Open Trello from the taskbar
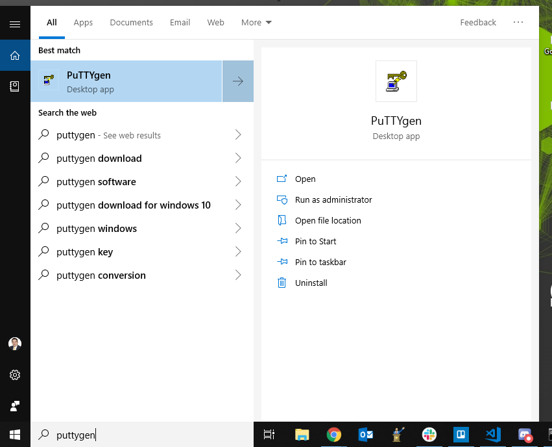Image resolution: width=552 pixels, height=447 pixels. click(x=461, y=435)
